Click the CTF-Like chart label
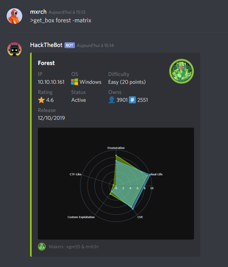The width and height of the screenshot is (228, 267). 76,174
